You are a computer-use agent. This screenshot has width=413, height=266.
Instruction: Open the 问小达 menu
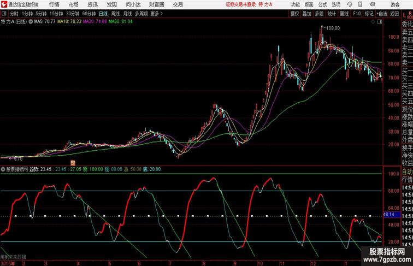click(x=133, y=4)
